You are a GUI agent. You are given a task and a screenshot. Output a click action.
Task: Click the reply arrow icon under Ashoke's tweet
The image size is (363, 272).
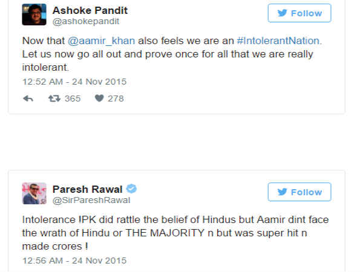coord(28,99)
